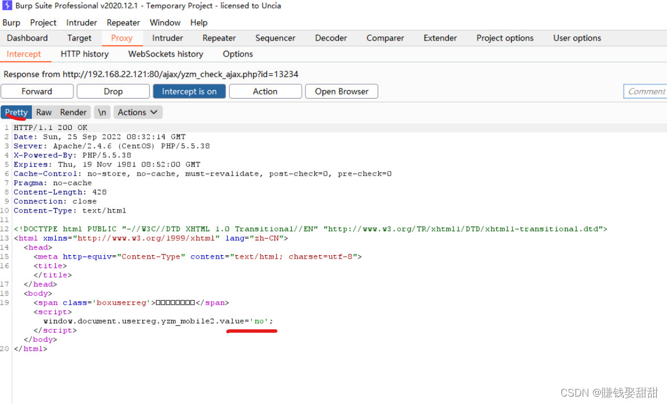Drop the intercepted response

pyautogui.click(x=113, y=92)
